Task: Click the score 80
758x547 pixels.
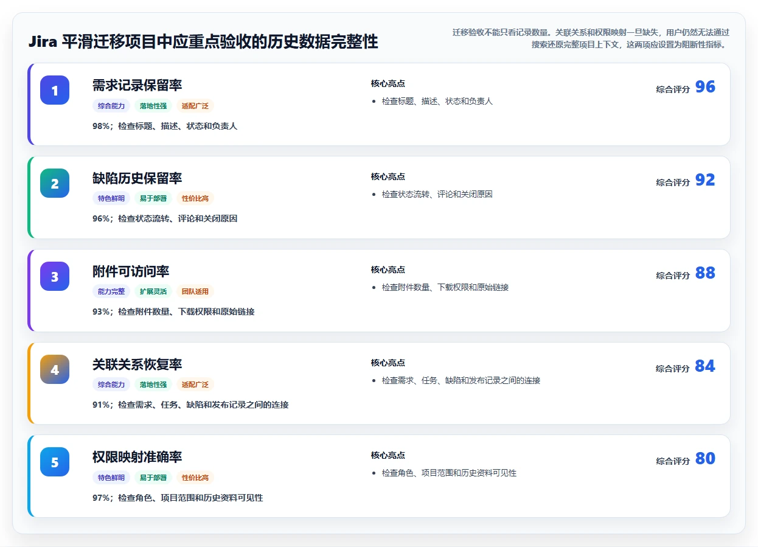Action: pyautogui.click(x=705, y=459)
